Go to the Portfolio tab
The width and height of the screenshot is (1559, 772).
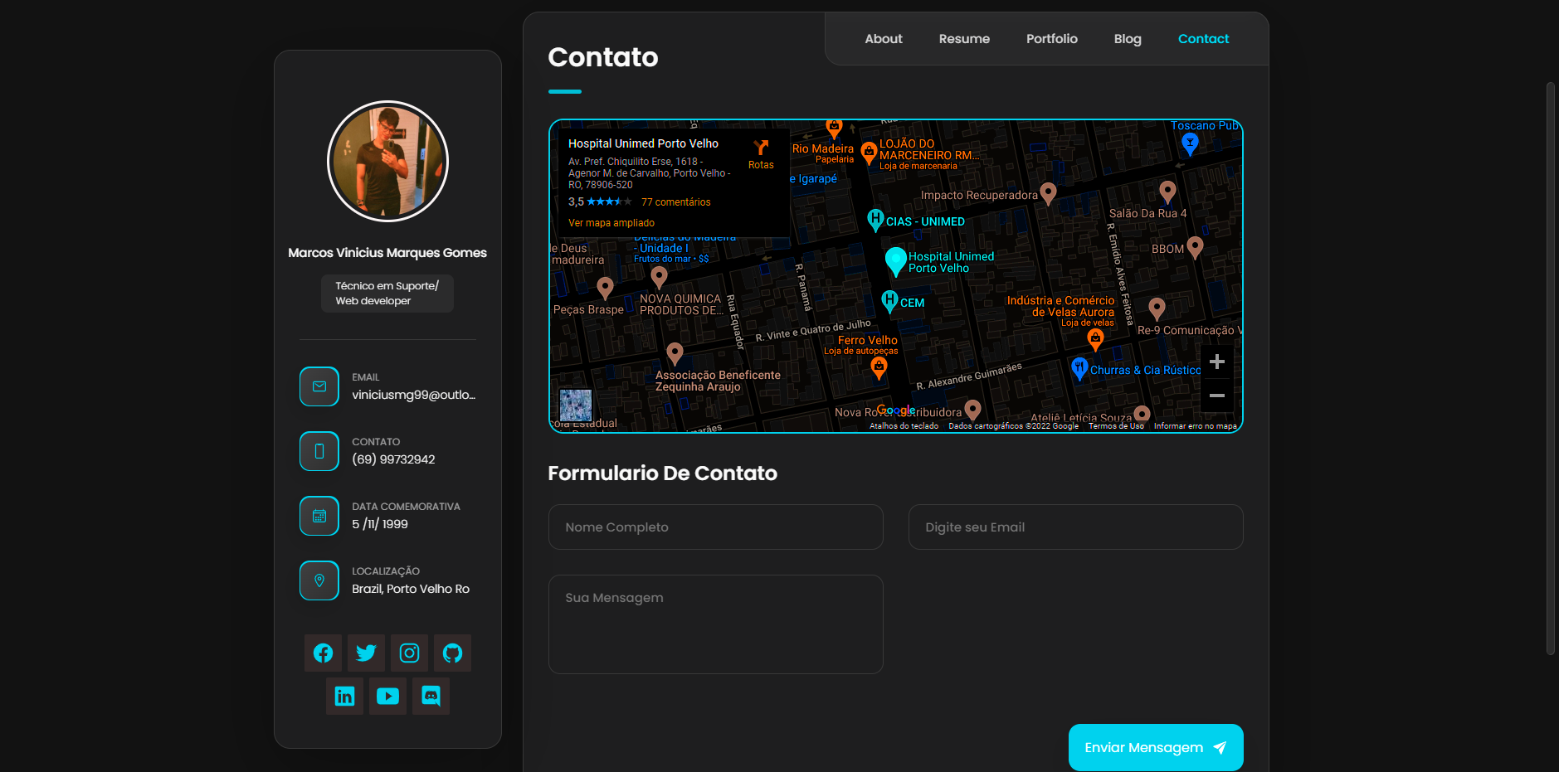point(1052,39)
